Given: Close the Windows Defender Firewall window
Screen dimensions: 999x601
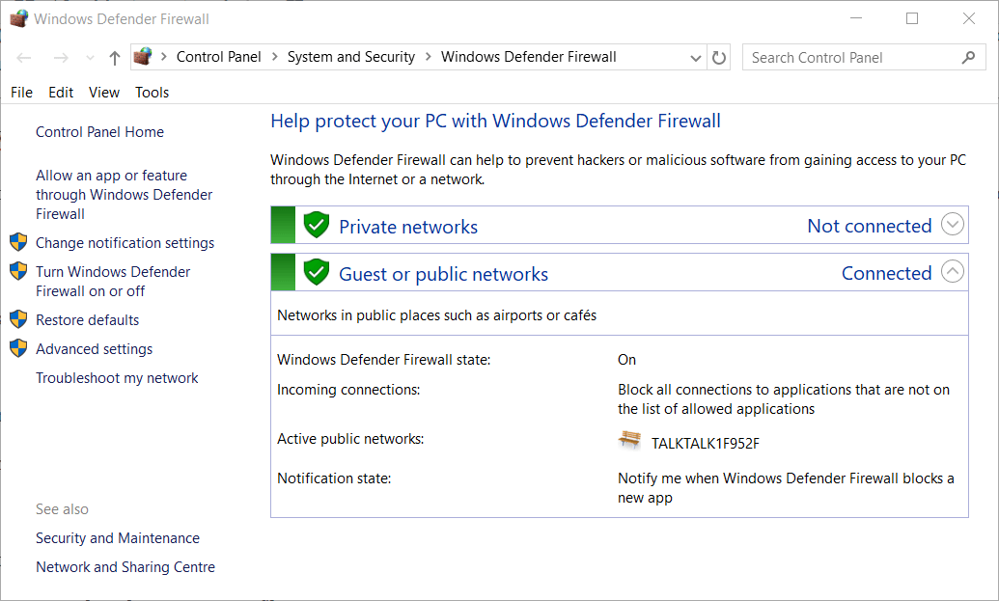Looking at the screenshot, I should pyautogui.click(x=969, y=18).
